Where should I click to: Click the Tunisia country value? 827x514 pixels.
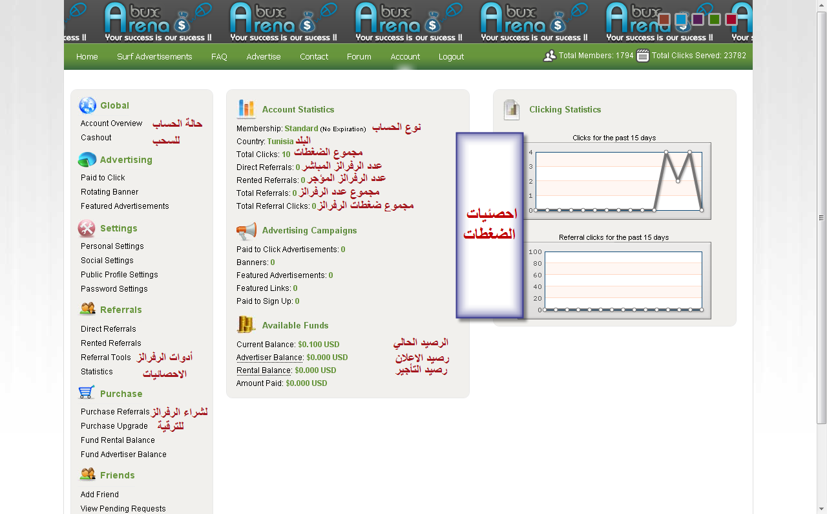[x=280, y=142]
